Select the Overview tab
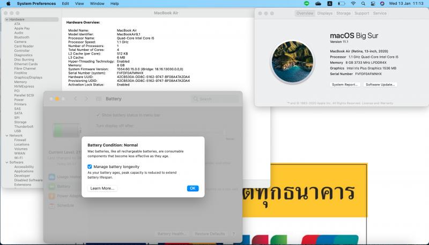Screen dimensions: 429x245 (305, 13)
